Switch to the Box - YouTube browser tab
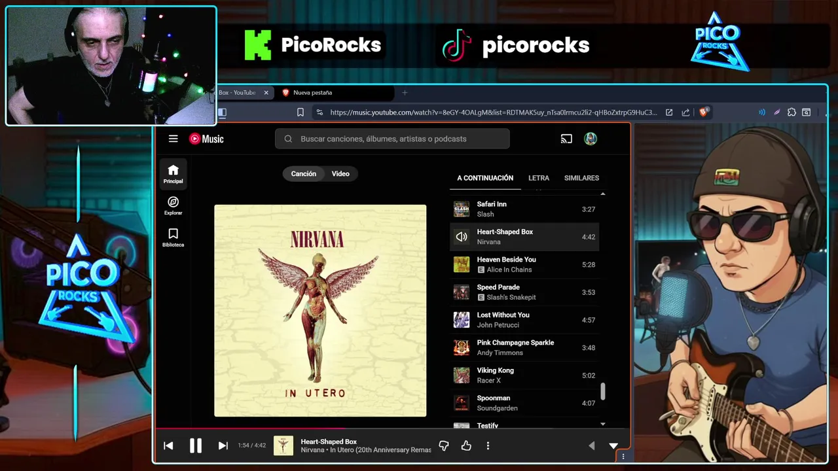838x471 pixels. point(237,93)
